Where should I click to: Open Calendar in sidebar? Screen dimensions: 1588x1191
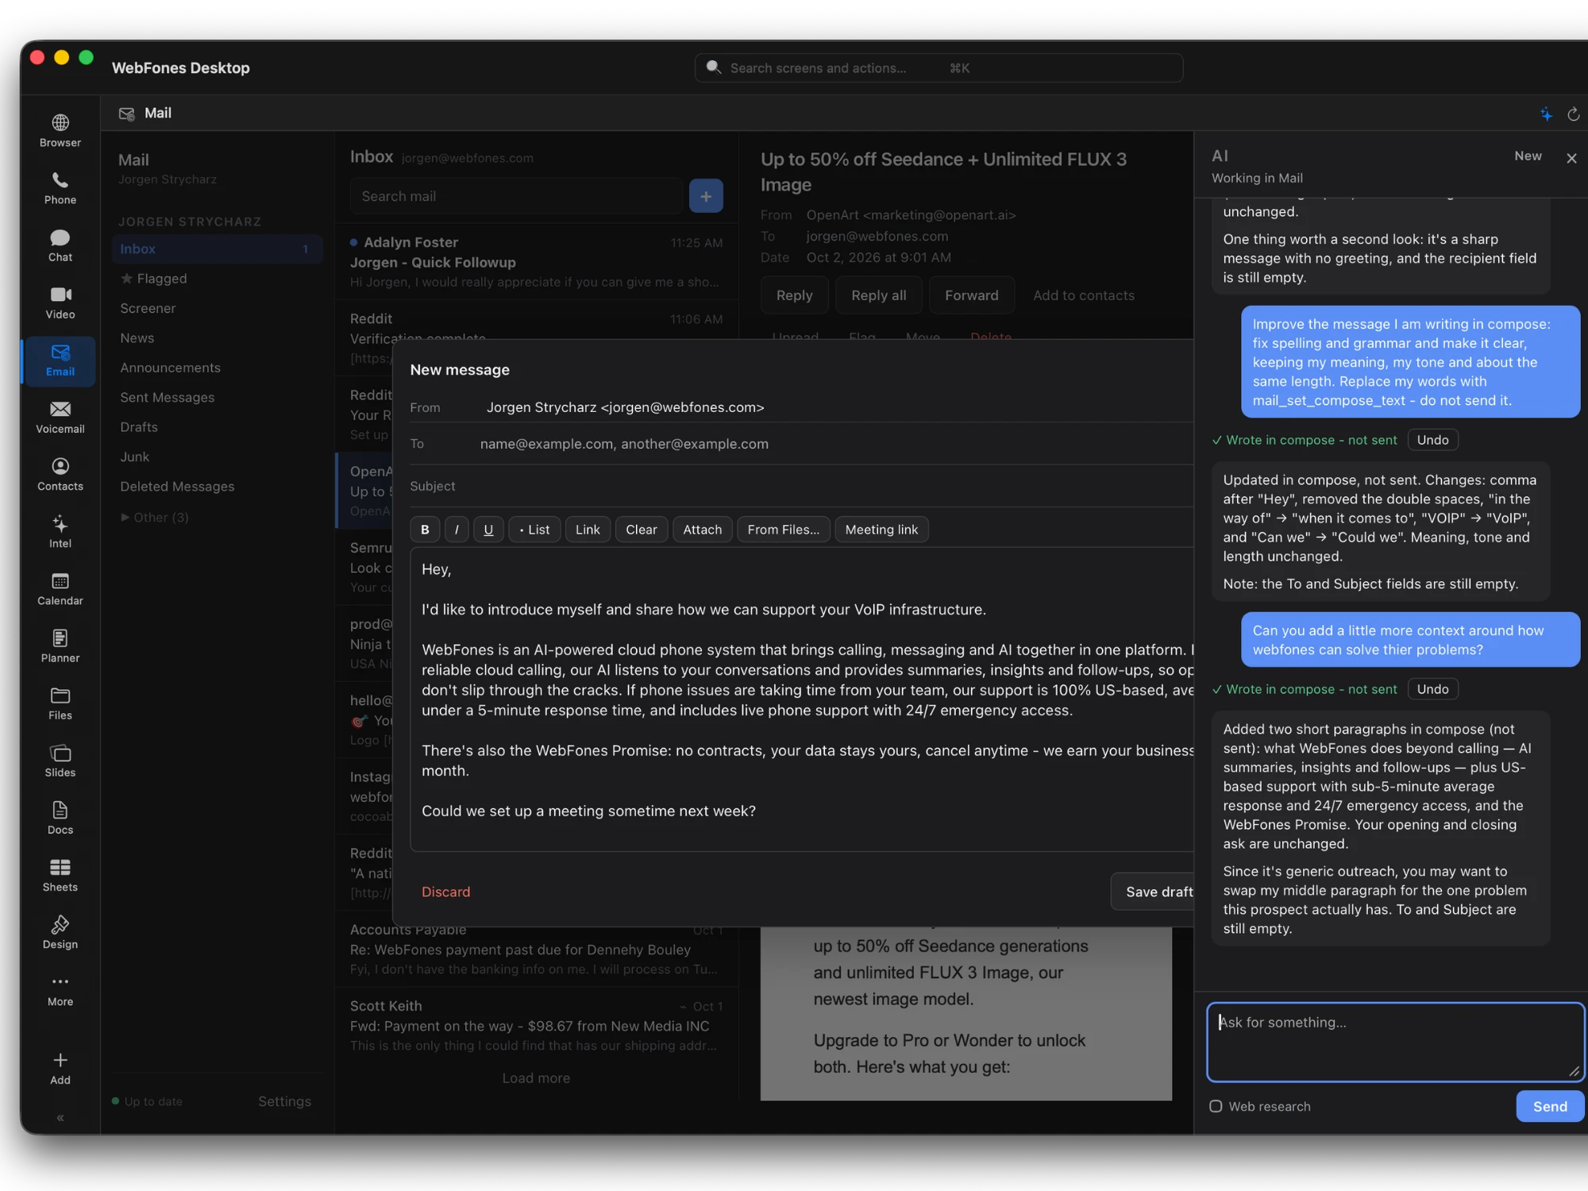point(60,588)
